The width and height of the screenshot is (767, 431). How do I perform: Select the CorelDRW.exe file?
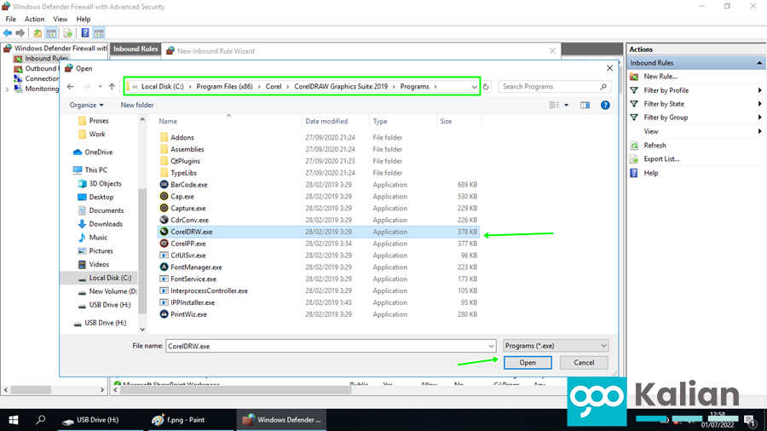pos(191,232)
